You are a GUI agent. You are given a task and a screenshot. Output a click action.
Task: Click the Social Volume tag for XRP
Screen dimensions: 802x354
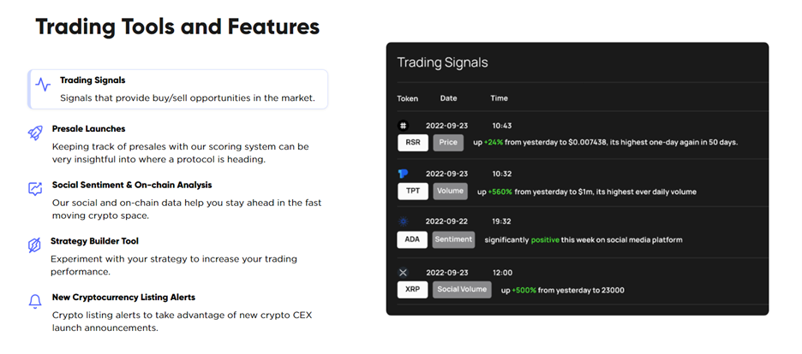pyautogui.click(x=462, y=290)
